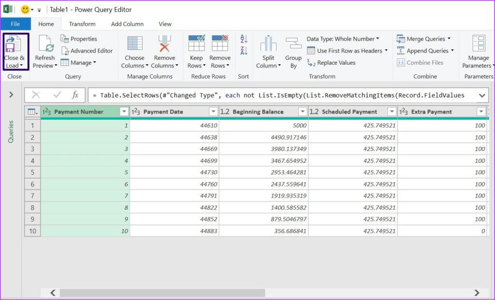Switch to the Transform tab
The height and width of the screenshot is (300, 495).
pyautogui.click(x=82, y=24)
